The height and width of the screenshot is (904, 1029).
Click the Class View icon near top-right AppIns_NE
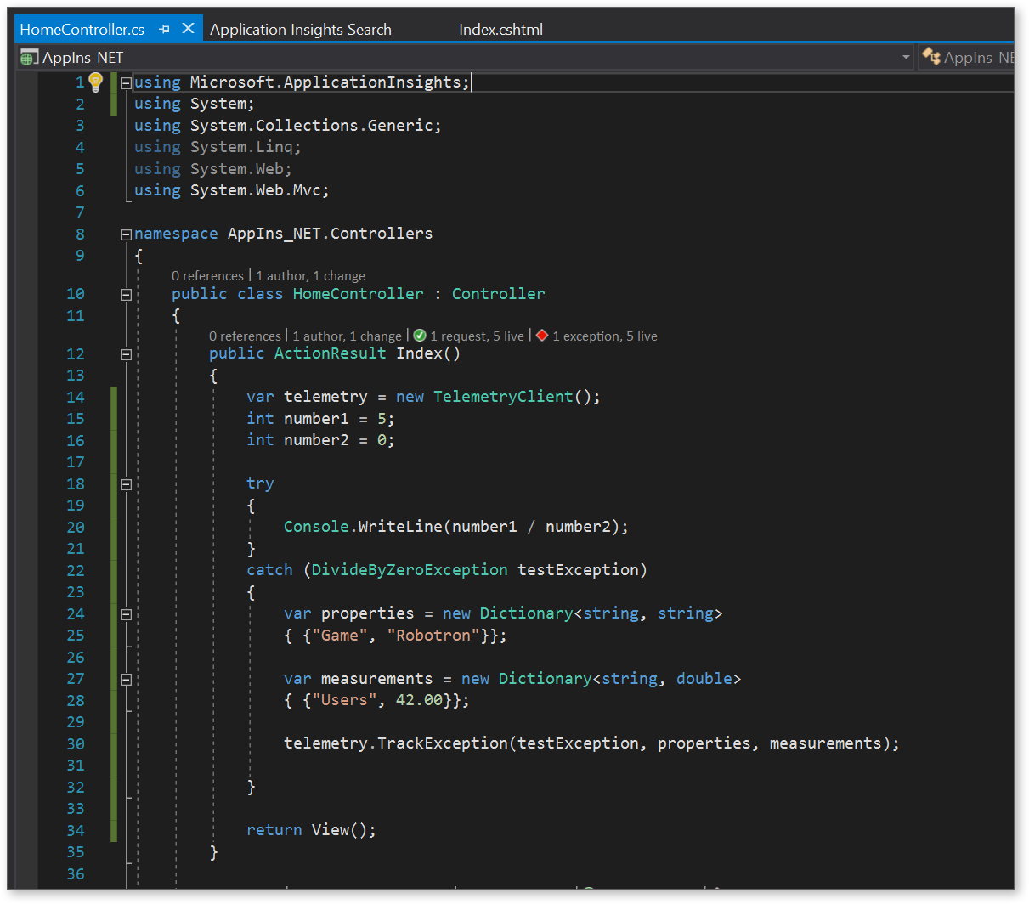(x=932, y=57)
